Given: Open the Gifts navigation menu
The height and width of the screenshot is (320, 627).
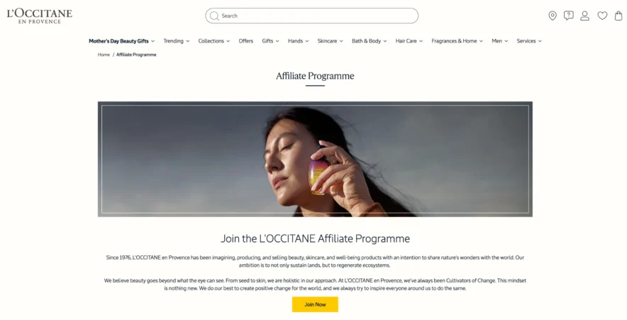Looking at the screenshot, I should tap(270, 41).
